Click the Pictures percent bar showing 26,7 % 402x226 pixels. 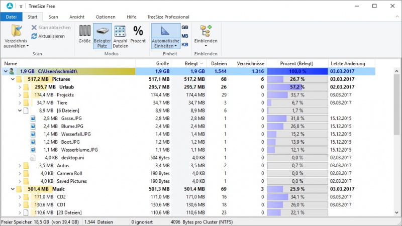297,79
